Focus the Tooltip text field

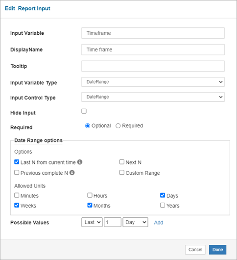(153, 66)
